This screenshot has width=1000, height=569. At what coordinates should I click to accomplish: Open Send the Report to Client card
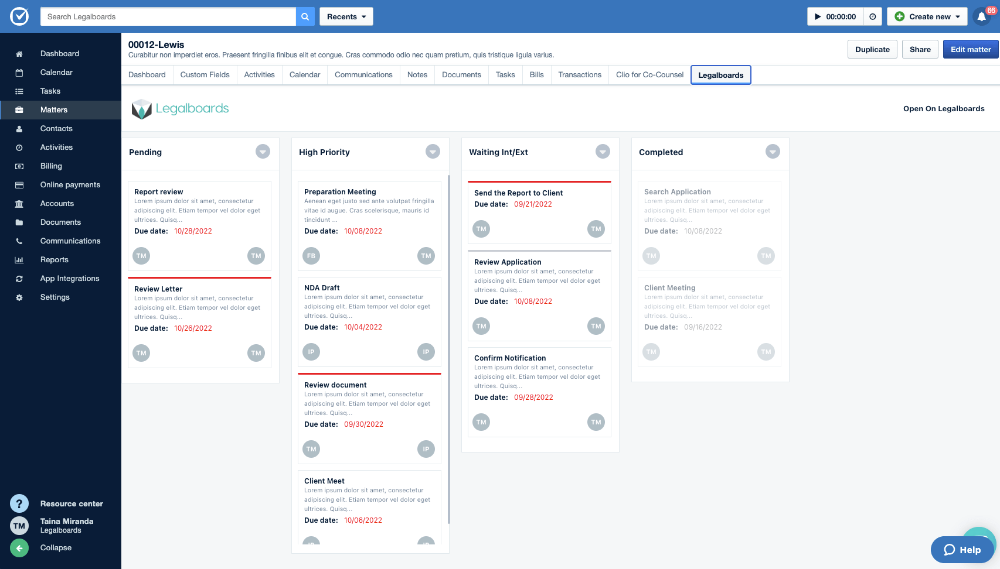click(539, 212)
